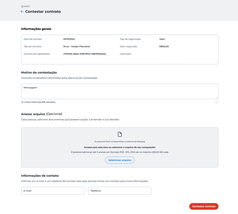238x214 pixels.
Task: Open the Início breadcrumb link
Action: tap(27, 6)
